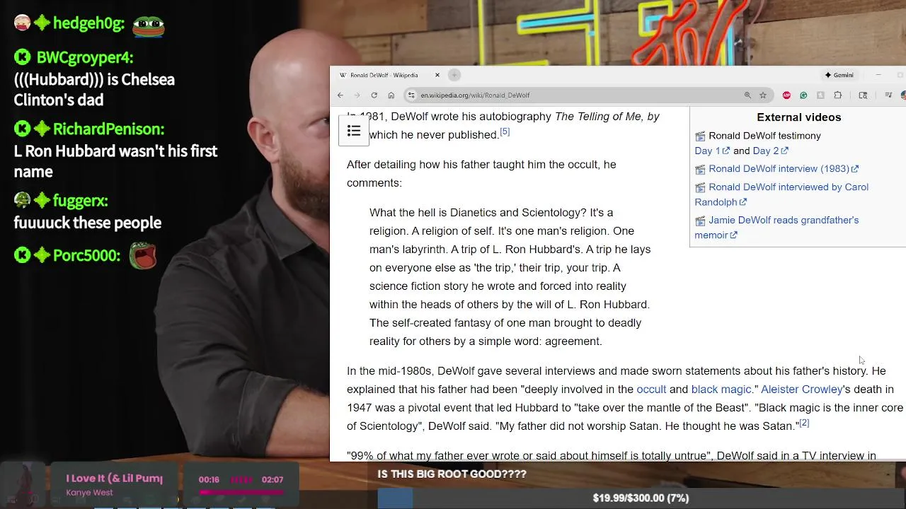Click the green K badge beside Porc5000
This screenshot has height=509, width=906.
(22, 255)
